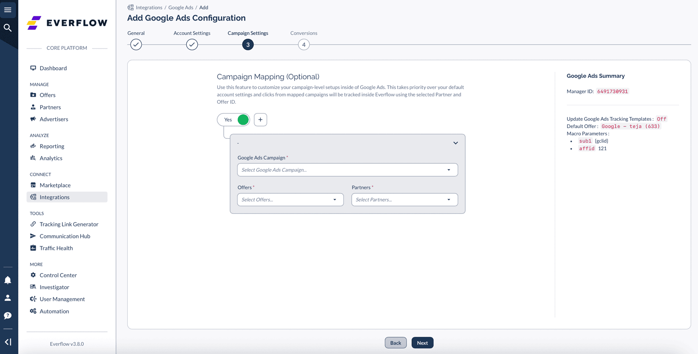
Task: Click the Advertisers megaphone icon
Action: point(33,119)
